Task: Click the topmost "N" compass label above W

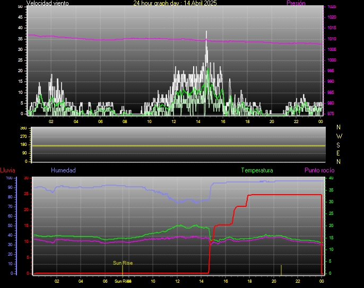Action: click(x=339, y=127)
